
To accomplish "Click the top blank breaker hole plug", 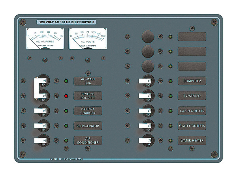I will (x=148, y=37).
